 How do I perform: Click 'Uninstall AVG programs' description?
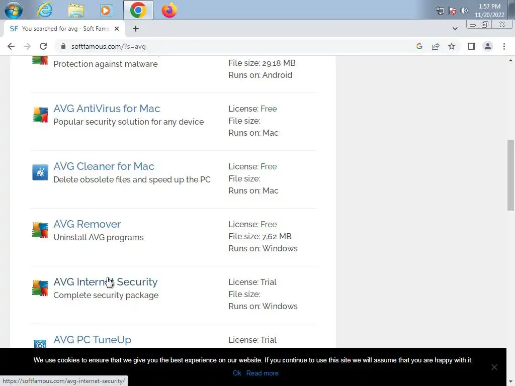click(x=99, y=237)
